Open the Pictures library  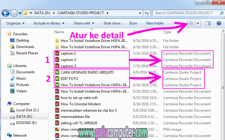(23, 85)
